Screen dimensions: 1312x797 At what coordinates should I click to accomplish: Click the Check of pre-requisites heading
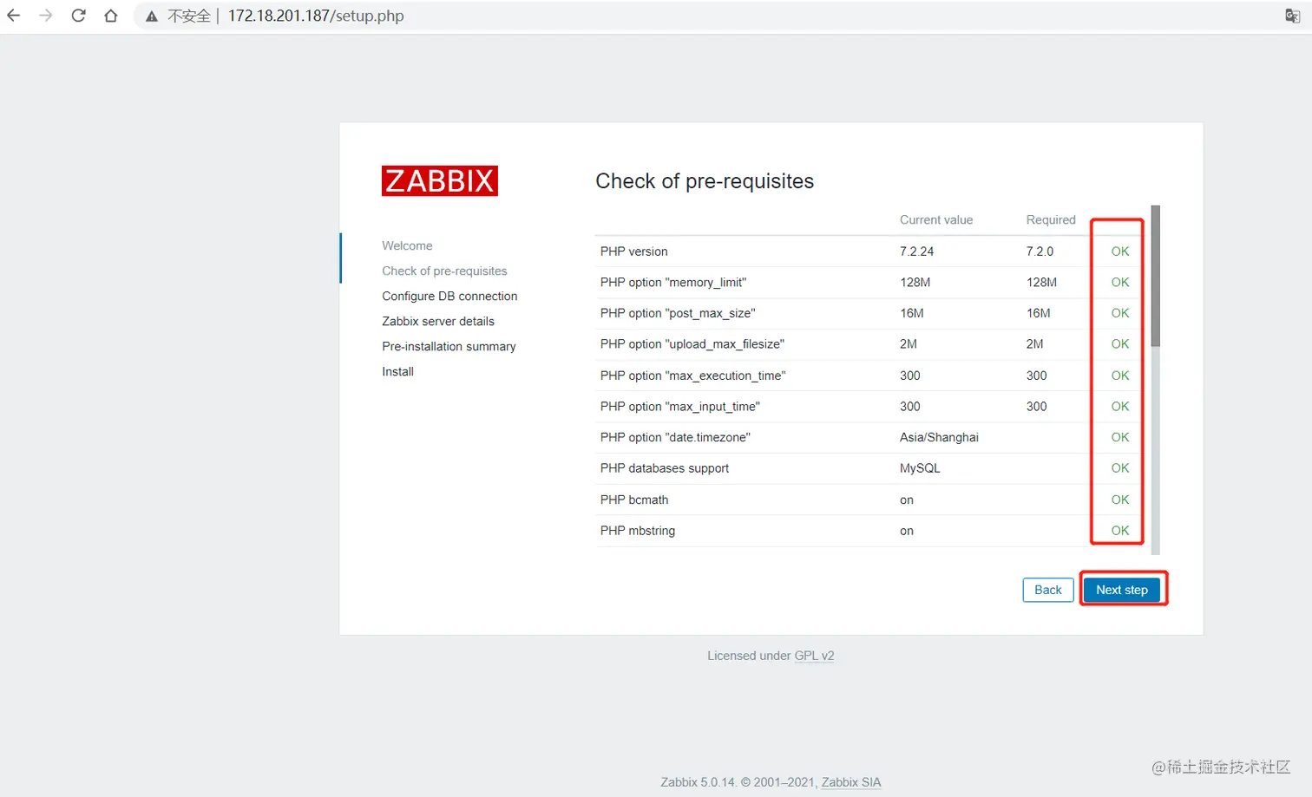point(705,181)
